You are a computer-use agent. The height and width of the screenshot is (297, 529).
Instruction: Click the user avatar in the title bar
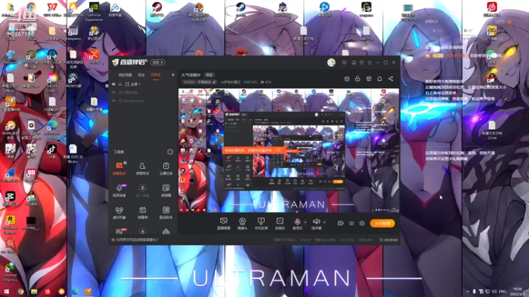pos(331,63)
